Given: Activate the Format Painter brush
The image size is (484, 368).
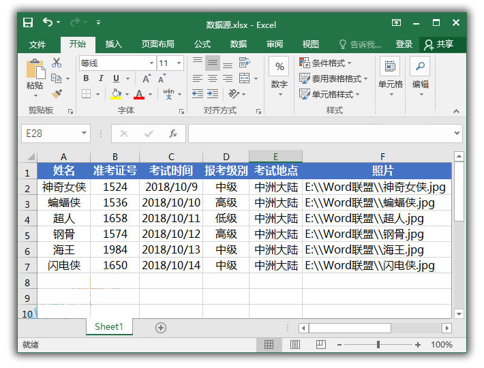Looking at the screenshot, I should (x=57, y=94).
